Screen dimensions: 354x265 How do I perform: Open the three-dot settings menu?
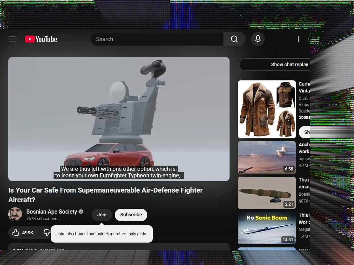tap(298, 39)
